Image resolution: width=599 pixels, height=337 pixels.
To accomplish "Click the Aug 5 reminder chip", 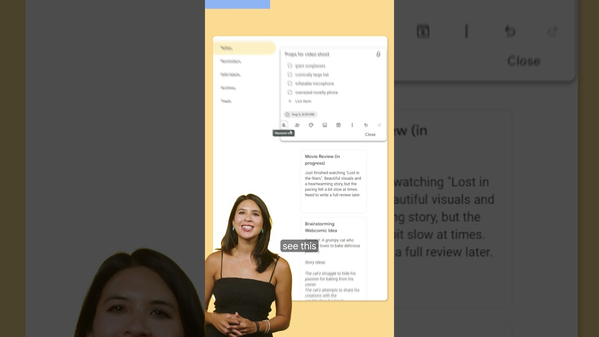I will (x=300, y=114).
